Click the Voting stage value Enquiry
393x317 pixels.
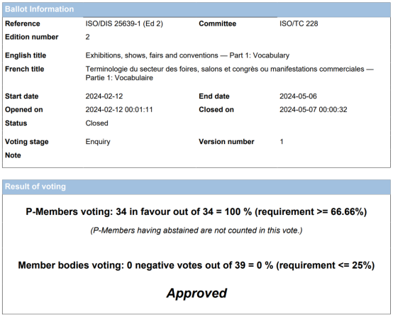tap(98, 142)
